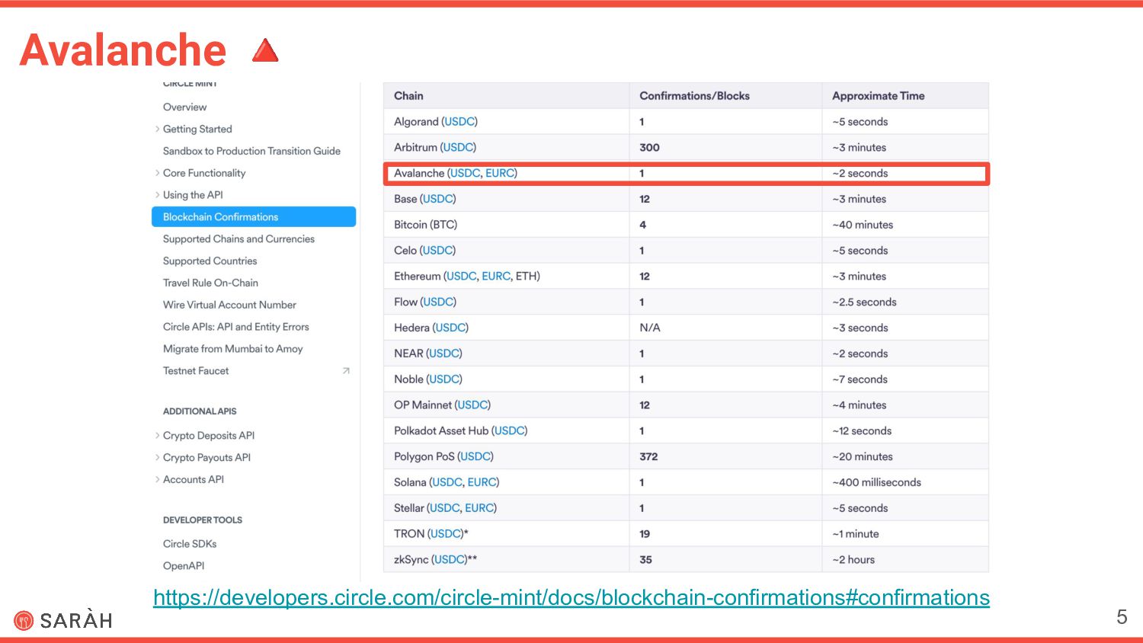The width and height of the screenshot is (1143, 643).
Task: Click the Developer Tools section heading
Action: coord(203,520)
